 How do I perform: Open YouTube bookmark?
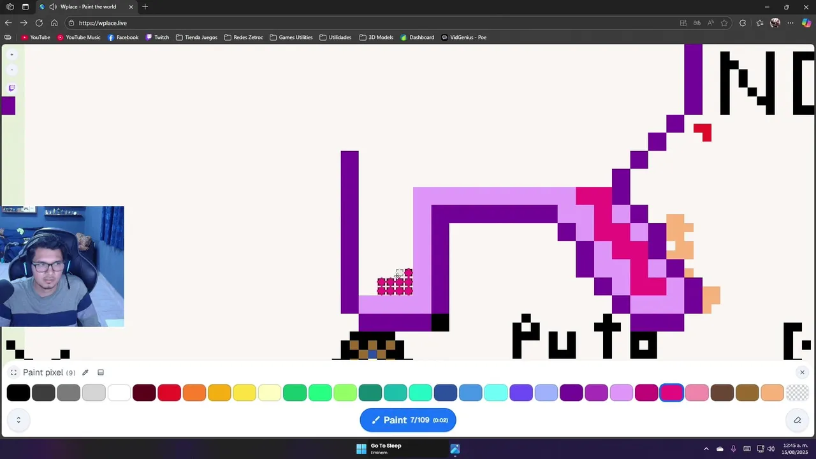coord(36,38)
